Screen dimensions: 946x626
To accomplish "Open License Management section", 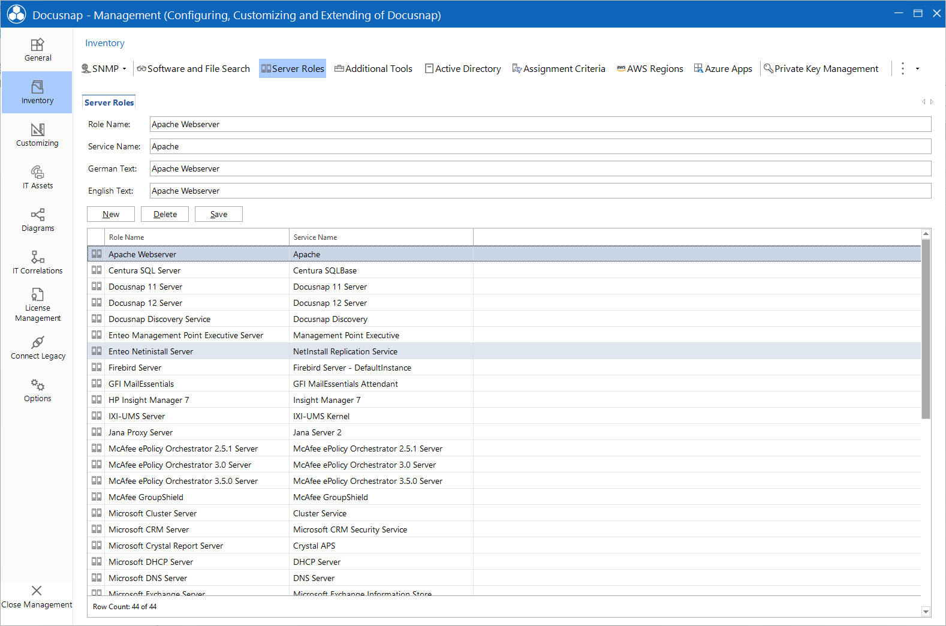I will coord(37,305).
